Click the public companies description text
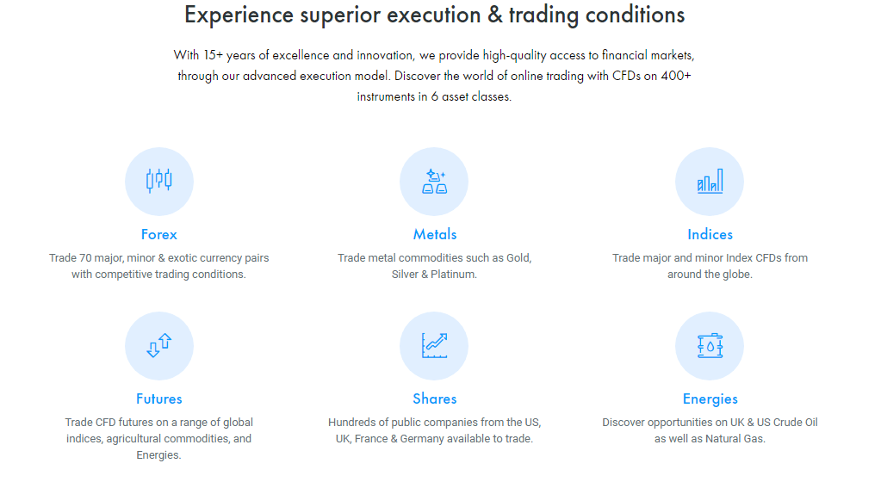 [434, 430]
